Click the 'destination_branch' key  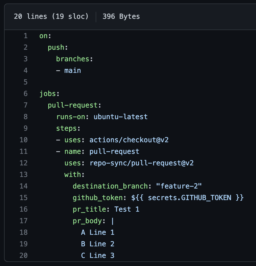pos(110,186)
